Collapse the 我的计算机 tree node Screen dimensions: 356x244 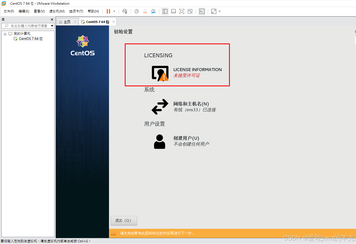pyautogui.click(x=5, y=34)
